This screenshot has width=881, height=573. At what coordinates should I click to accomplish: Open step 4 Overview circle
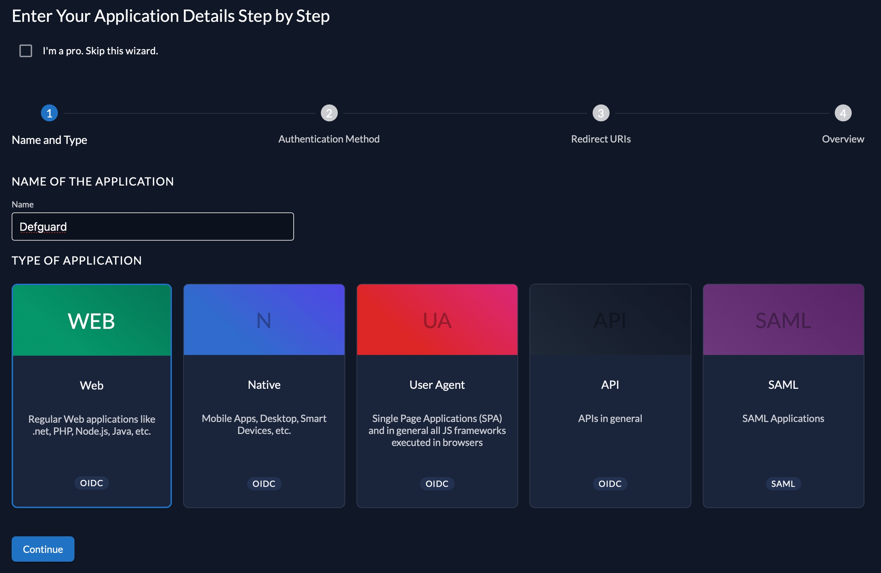click(843, 113)
